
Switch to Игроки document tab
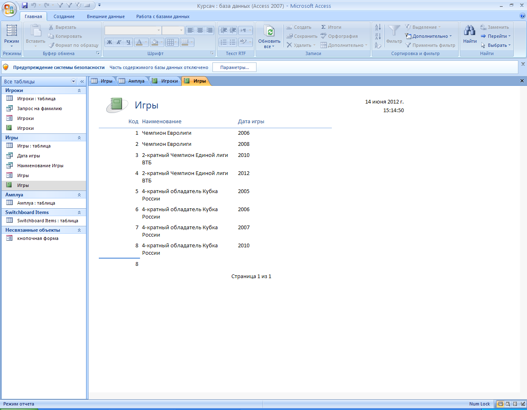click(x=165, y=81)
